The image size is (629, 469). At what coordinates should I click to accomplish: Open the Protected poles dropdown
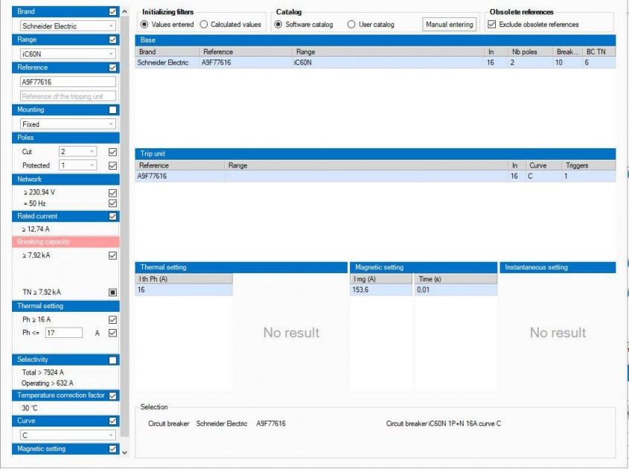[x=78, y=165]
